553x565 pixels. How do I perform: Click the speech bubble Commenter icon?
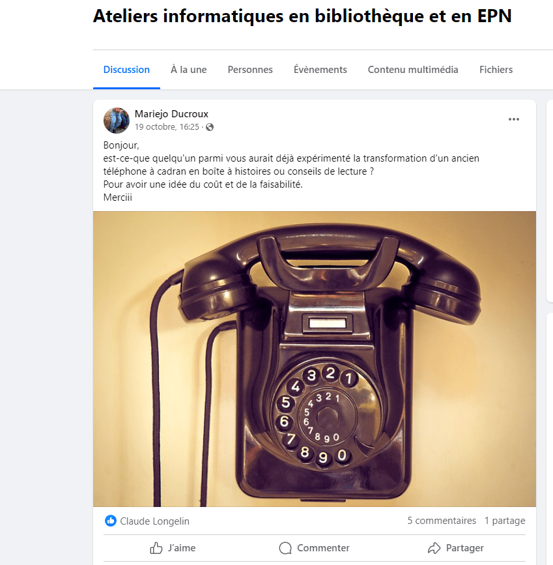285,548
